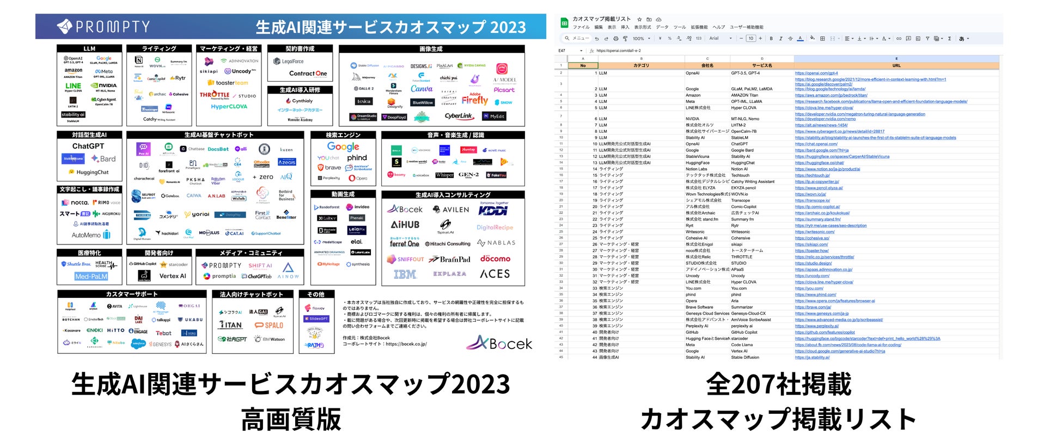Screen dimensions: 1062x441
Task: Open the zoom 100% dropdown
Action: pyautogui.click(x=641, y=39)
